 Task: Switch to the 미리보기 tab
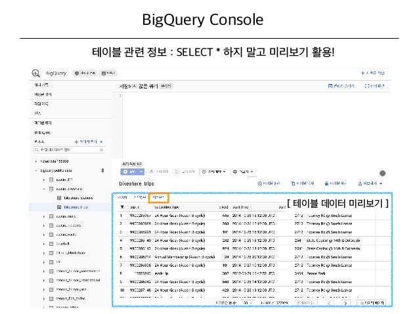pyautogui.click(x=158, y=197)
